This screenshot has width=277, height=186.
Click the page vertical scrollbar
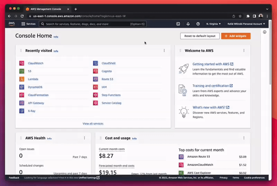(x=270, y=53)
